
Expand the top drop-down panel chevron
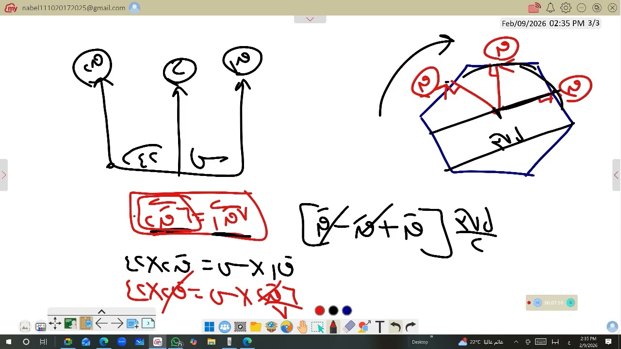click(x=310, y=19)
